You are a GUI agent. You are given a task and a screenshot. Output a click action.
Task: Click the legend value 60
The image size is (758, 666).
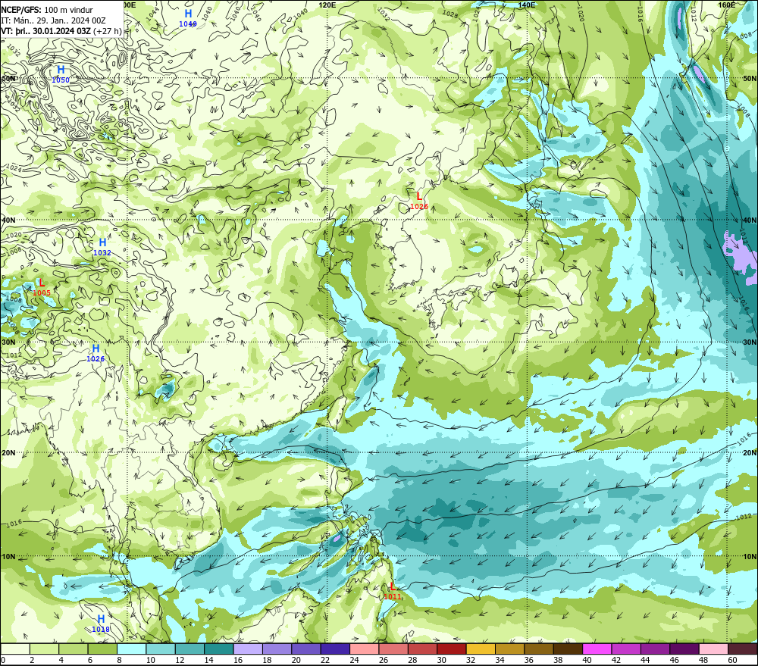733,660
